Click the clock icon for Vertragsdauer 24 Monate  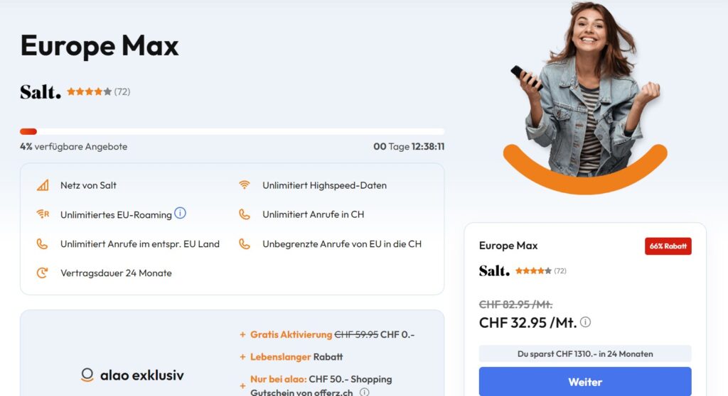pos(42,273)
